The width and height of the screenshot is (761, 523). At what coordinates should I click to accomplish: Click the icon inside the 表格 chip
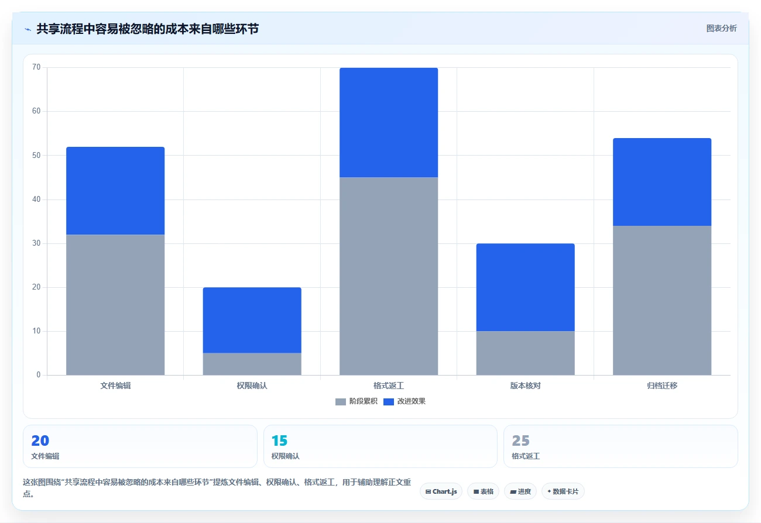pyautogui.click(x=476, y=491)
